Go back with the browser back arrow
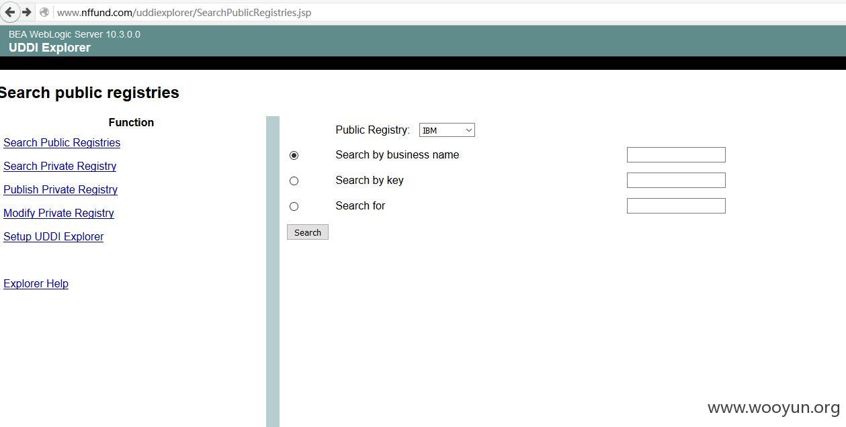This screenshot has width=846, height=427. tap(9, 12)
